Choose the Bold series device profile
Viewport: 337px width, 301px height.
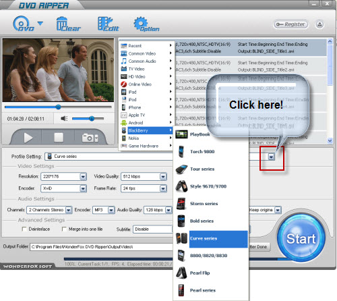(x=211, y=221)
